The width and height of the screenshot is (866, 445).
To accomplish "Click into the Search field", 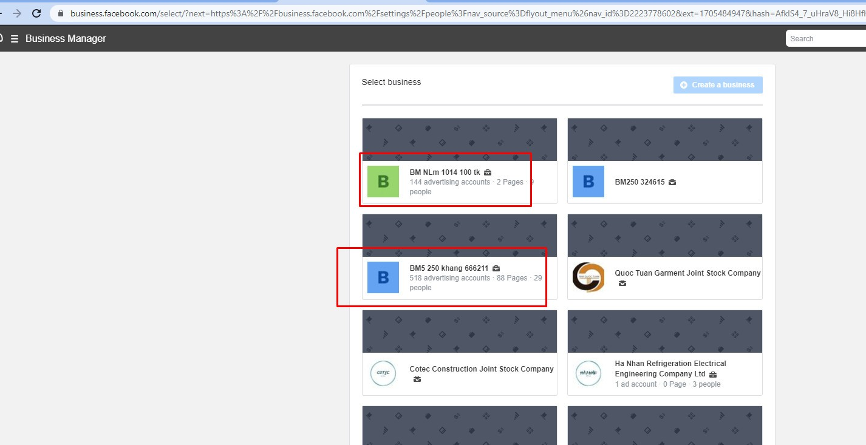I will point(826,39).
